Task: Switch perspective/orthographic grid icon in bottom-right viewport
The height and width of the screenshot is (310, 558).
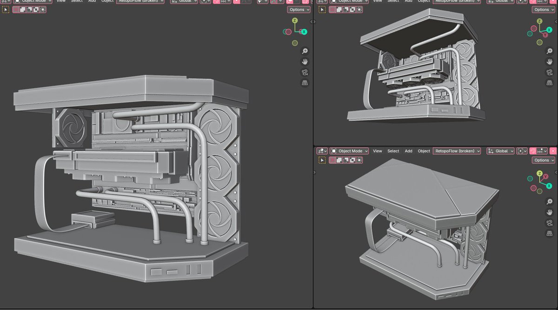Action: click(x=550, y=233)
